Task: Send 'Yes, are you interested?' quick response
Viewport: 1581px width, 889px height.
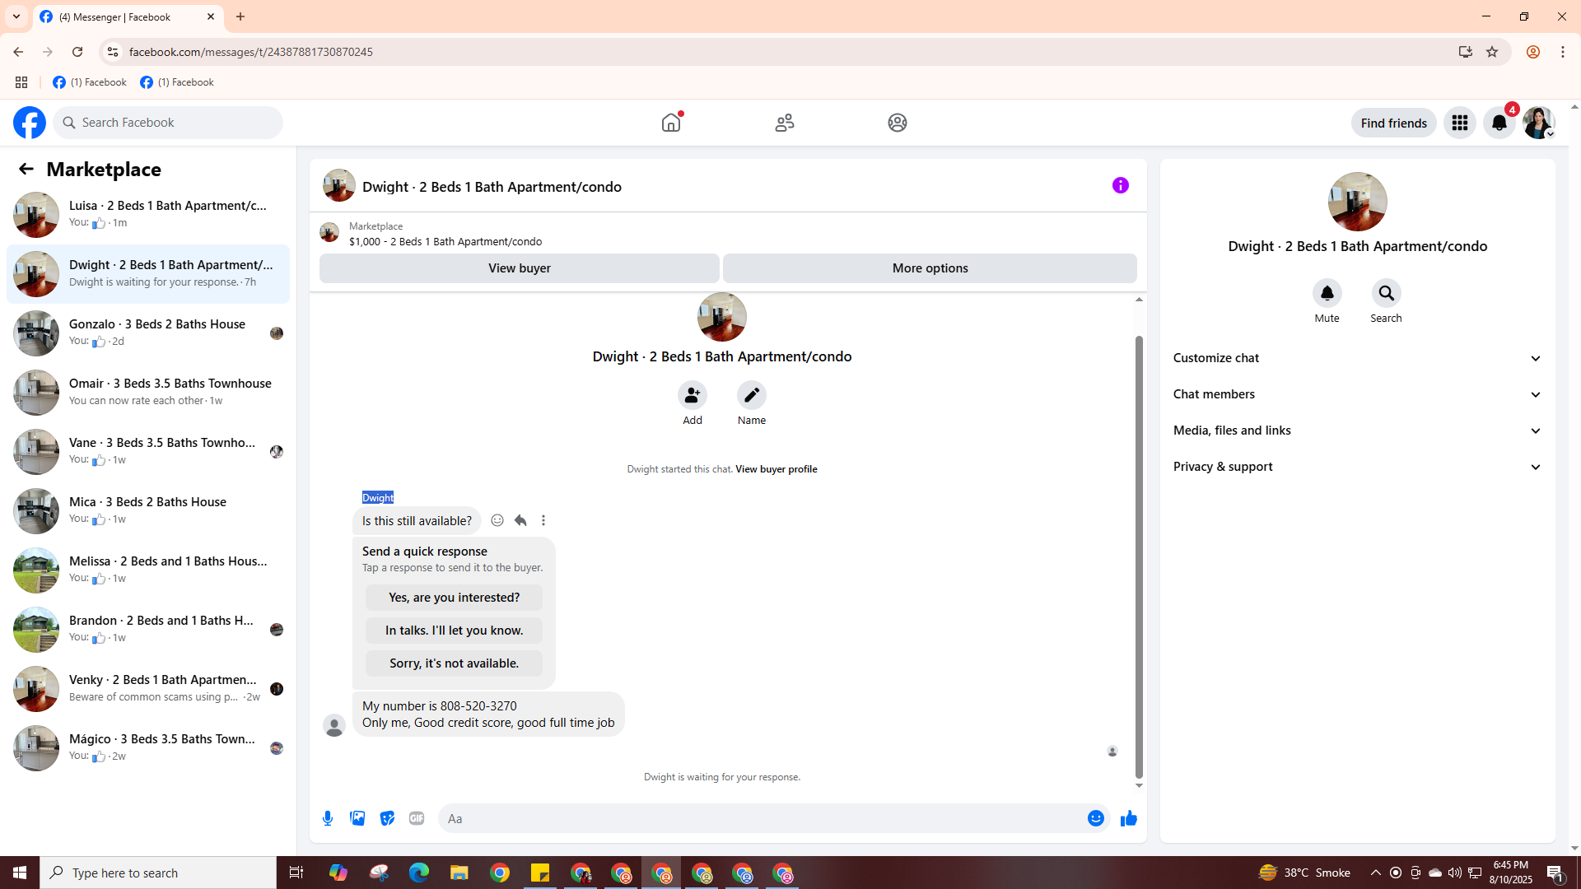Action: (454, 598)
